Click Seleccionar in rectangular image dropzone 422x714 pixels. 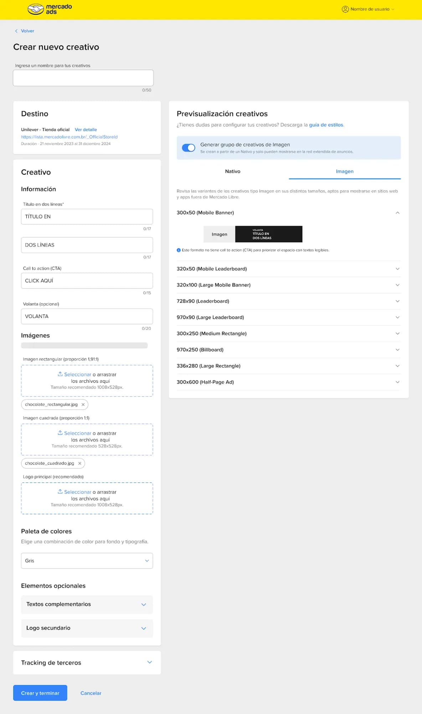click(78, 374)
